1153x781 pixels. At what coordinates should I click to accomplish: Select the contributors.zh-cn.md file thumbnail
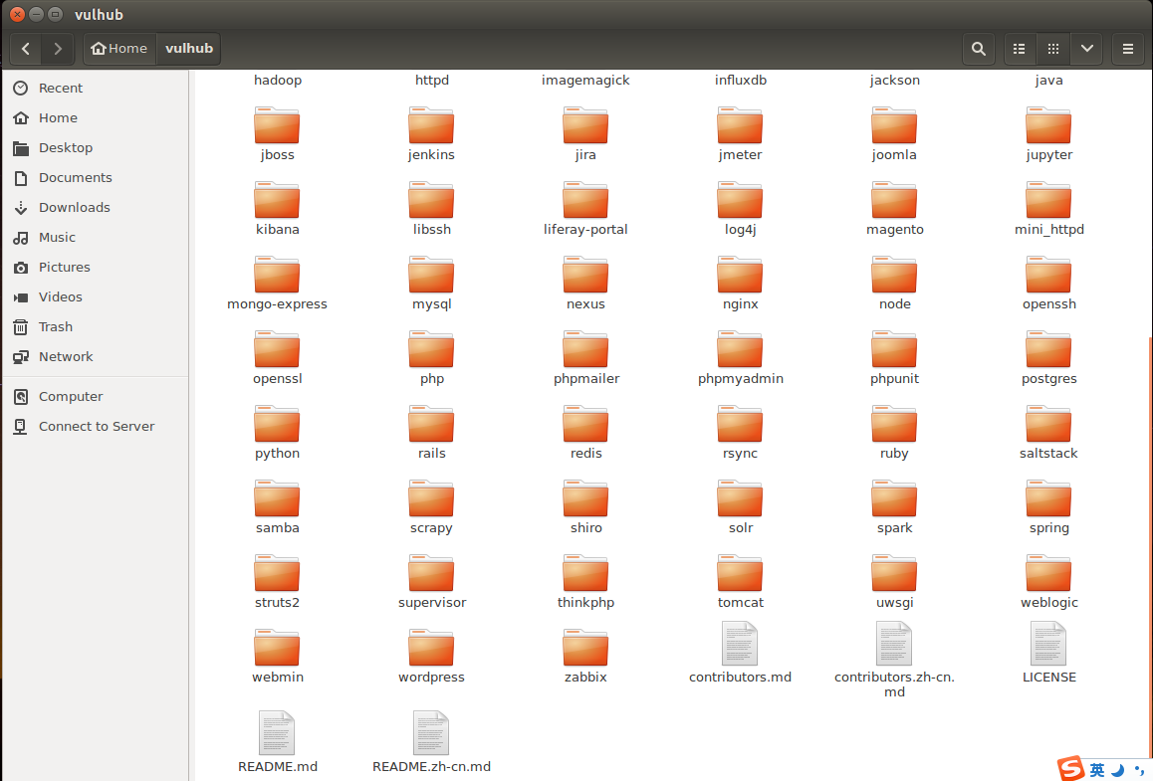pyautogui.click(x=894, y=644)
